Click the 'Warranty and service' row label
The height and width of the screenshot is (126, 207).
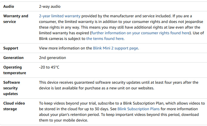tap(15, 19)
